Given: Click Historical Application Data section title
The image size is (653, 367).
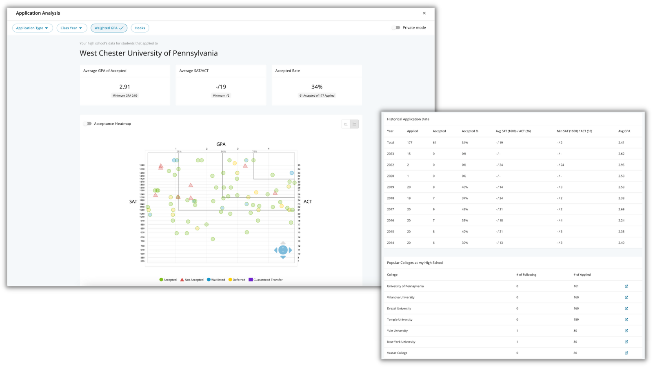Looking at the screenshot, I should click(408, 119).
